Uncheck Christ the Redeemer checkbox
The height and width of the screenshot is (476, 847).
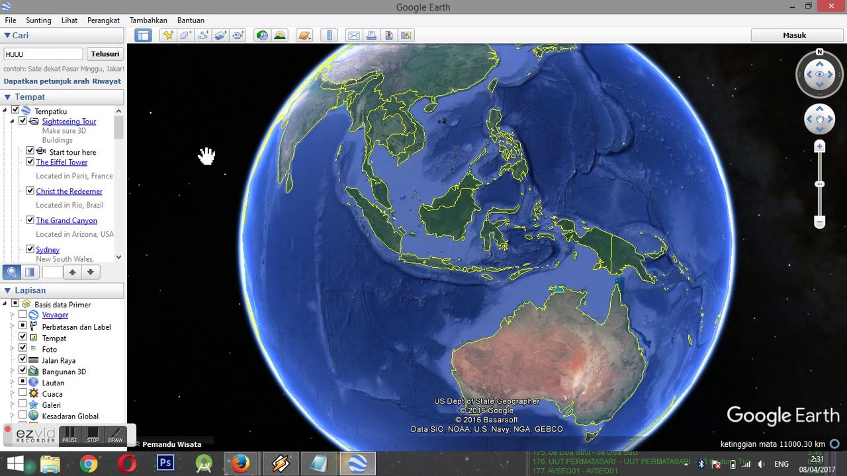(30, 191)
